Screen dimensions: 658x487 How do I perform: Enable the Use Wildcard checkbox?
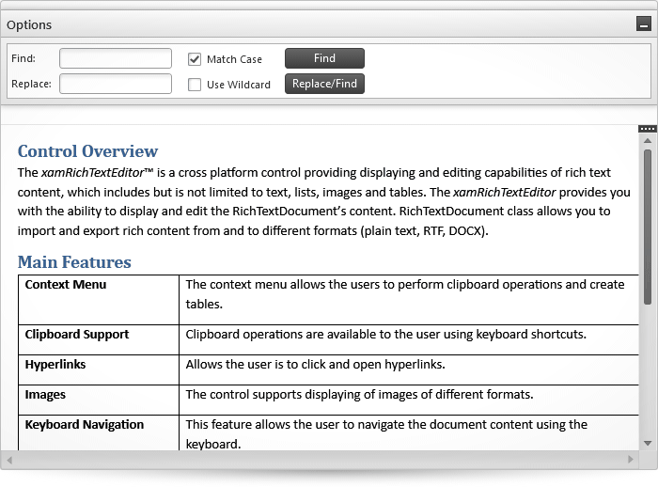195,85
